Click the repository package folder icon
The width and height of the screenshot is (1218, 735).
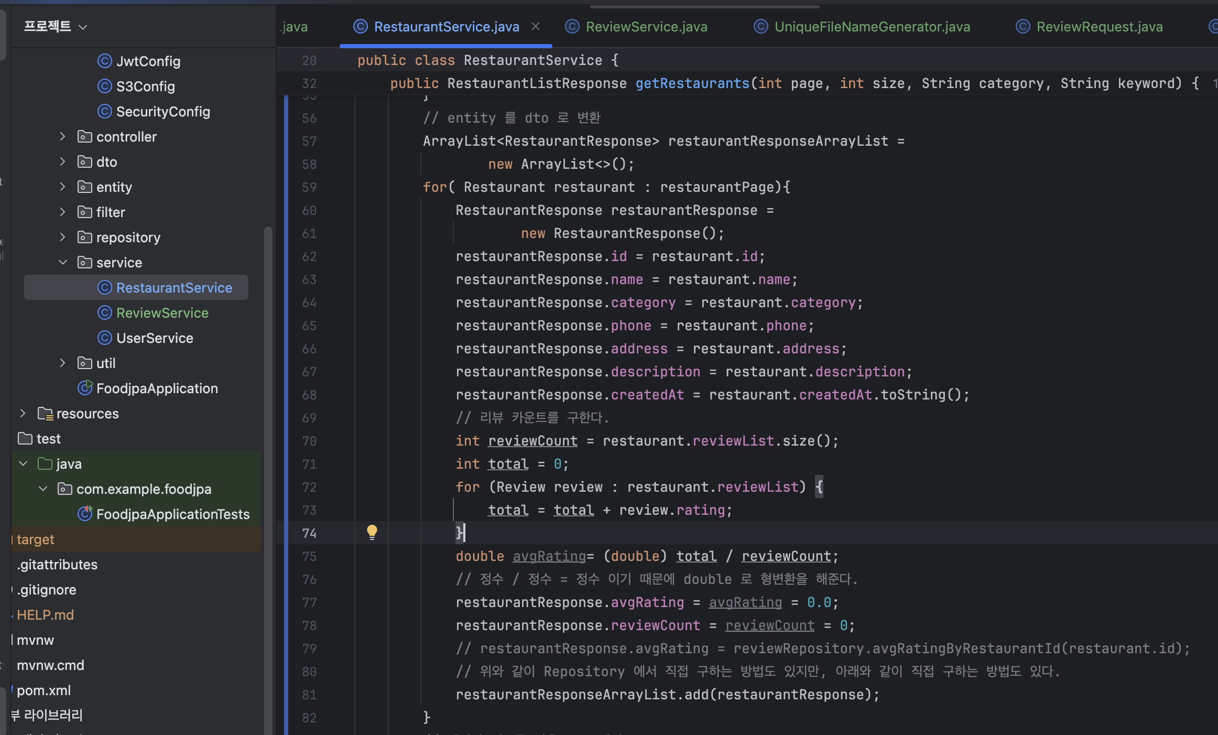[84, 237]
